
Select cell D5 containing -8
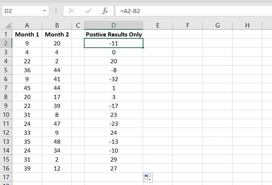114,70
